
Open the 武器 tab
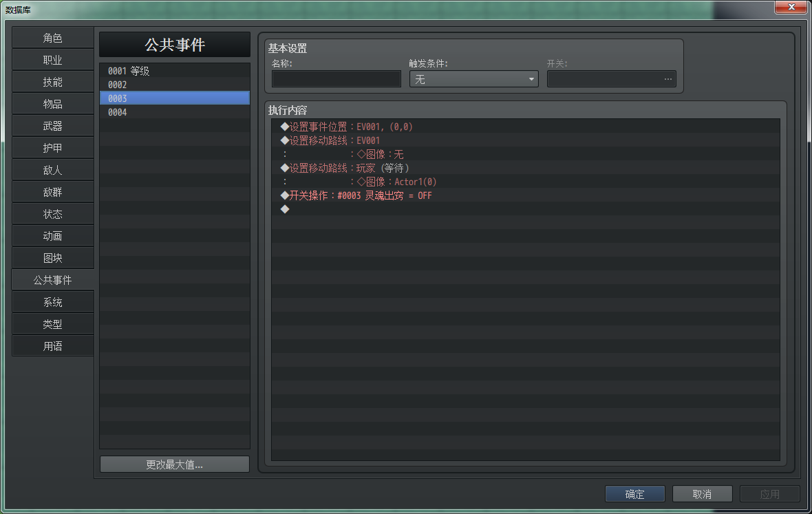[52, 126]
